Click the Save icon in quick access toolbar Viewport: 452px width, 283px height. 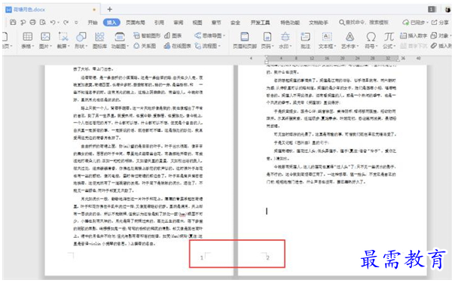[x=13, y=22]
